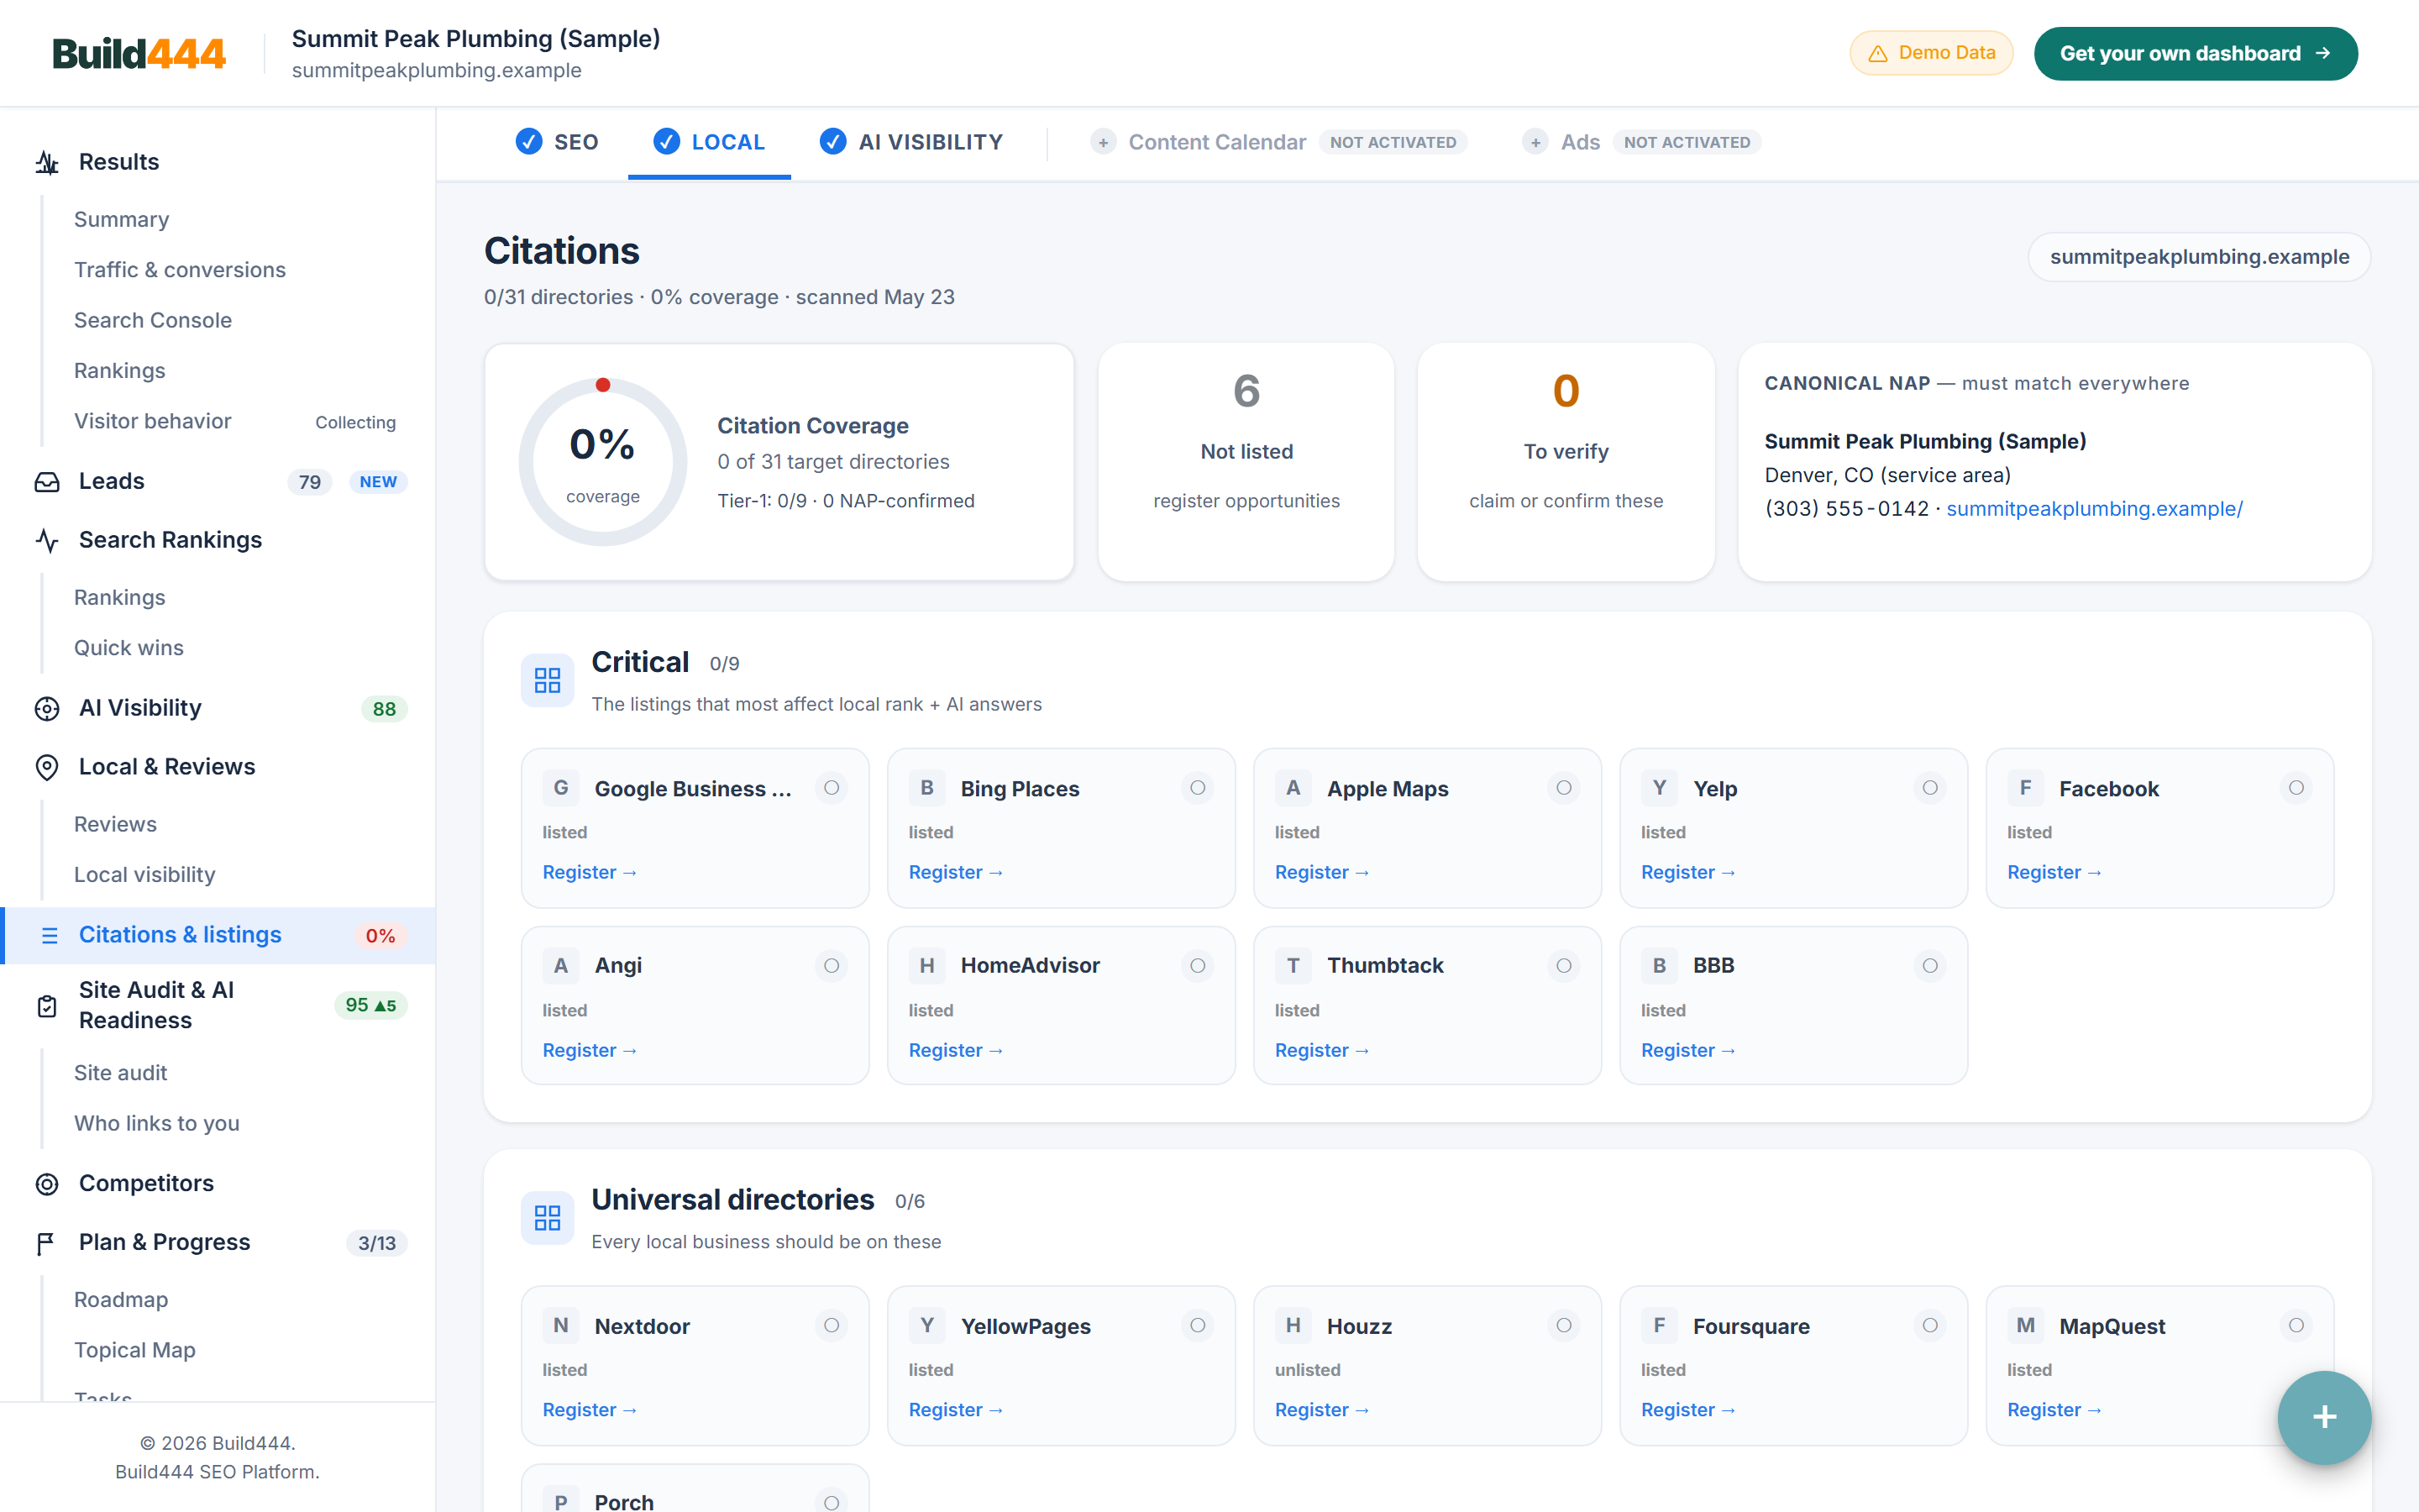Click the Universal directories grid icon

(x=547, y=1218)
